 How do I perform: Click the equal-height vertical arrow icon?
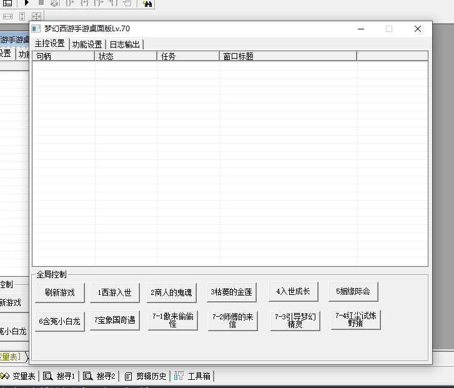point(22,16)
